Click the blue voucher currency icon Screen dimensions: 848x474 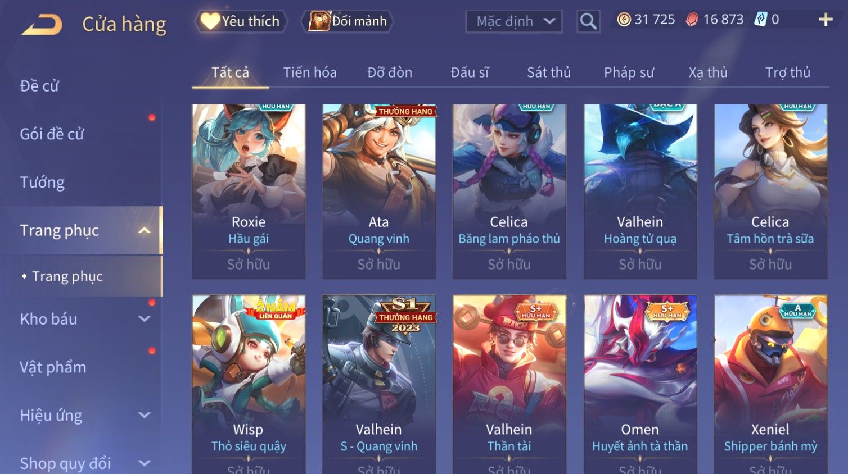(x=760, y=20)
